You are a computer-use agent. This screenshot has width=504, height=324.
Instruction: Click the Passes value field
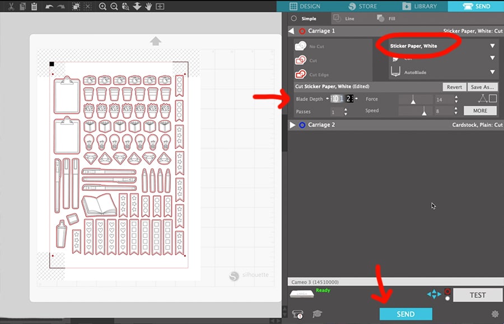click(336, 112)
